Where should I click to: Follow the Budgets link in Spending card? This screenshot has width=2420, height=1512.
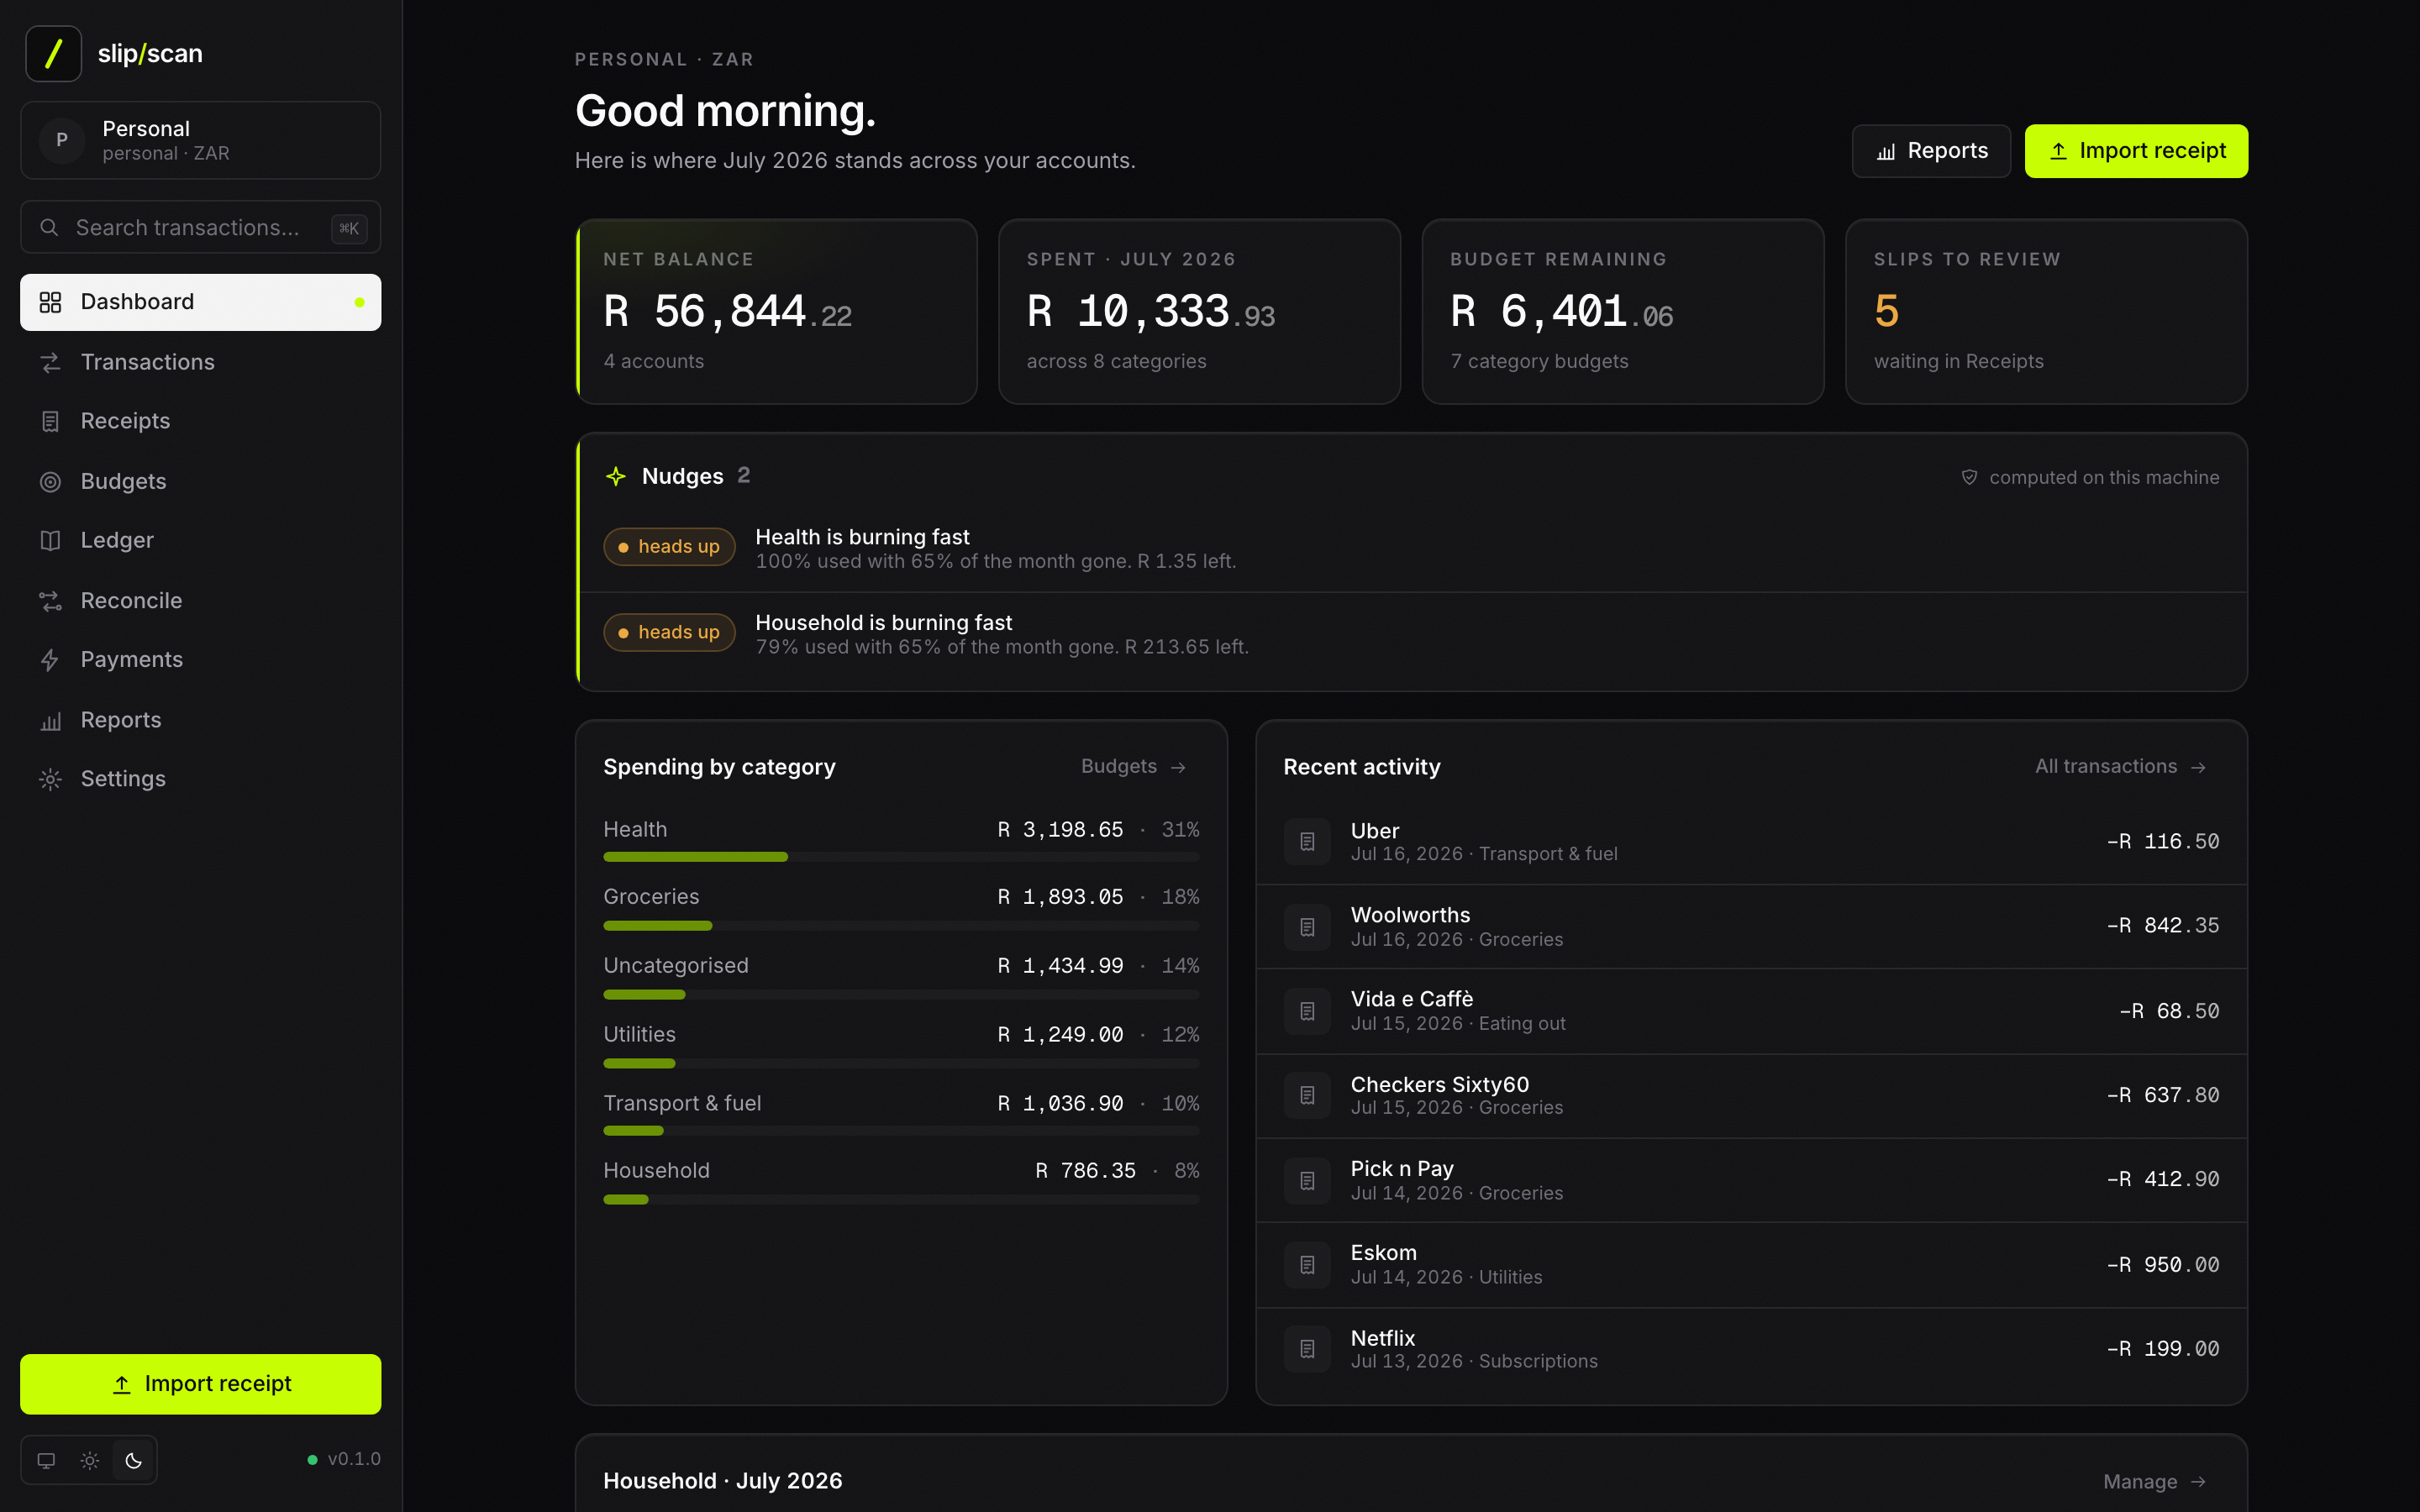click(x=1133, y=767)
